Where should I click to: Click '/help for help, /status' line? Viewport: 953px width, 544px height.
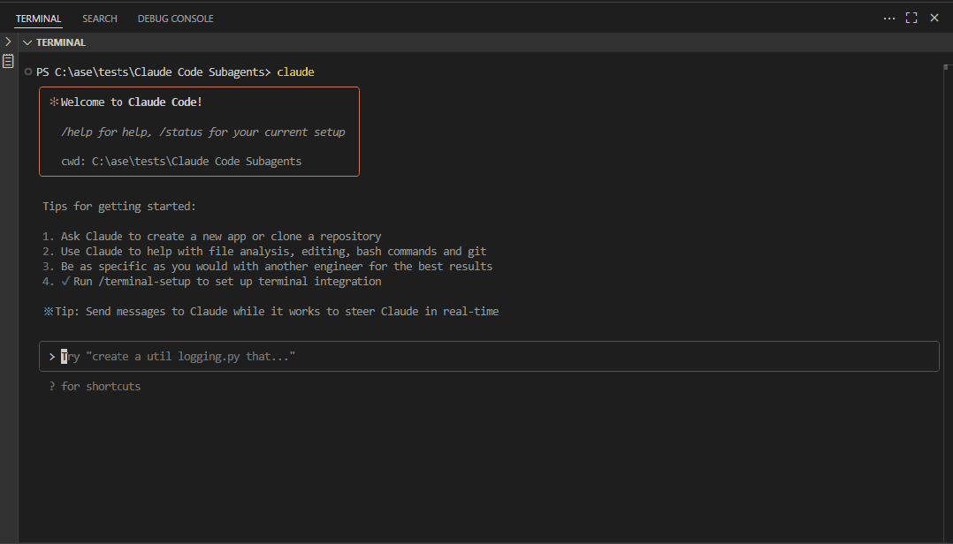tap(203, 132)
